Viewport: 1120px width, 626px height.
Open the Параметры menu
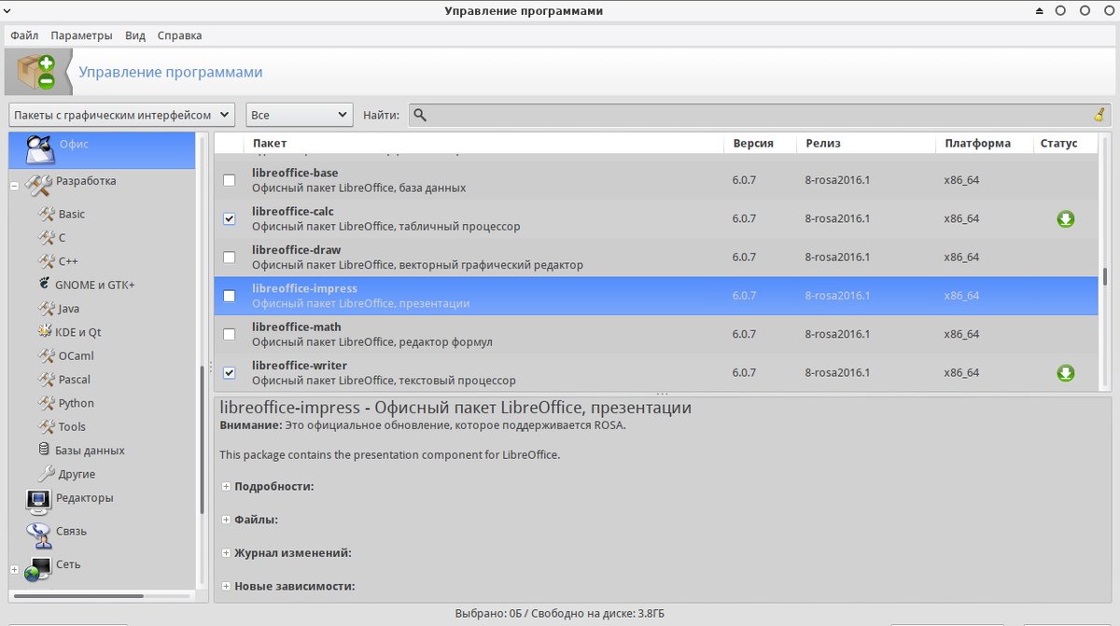point(81,35)
